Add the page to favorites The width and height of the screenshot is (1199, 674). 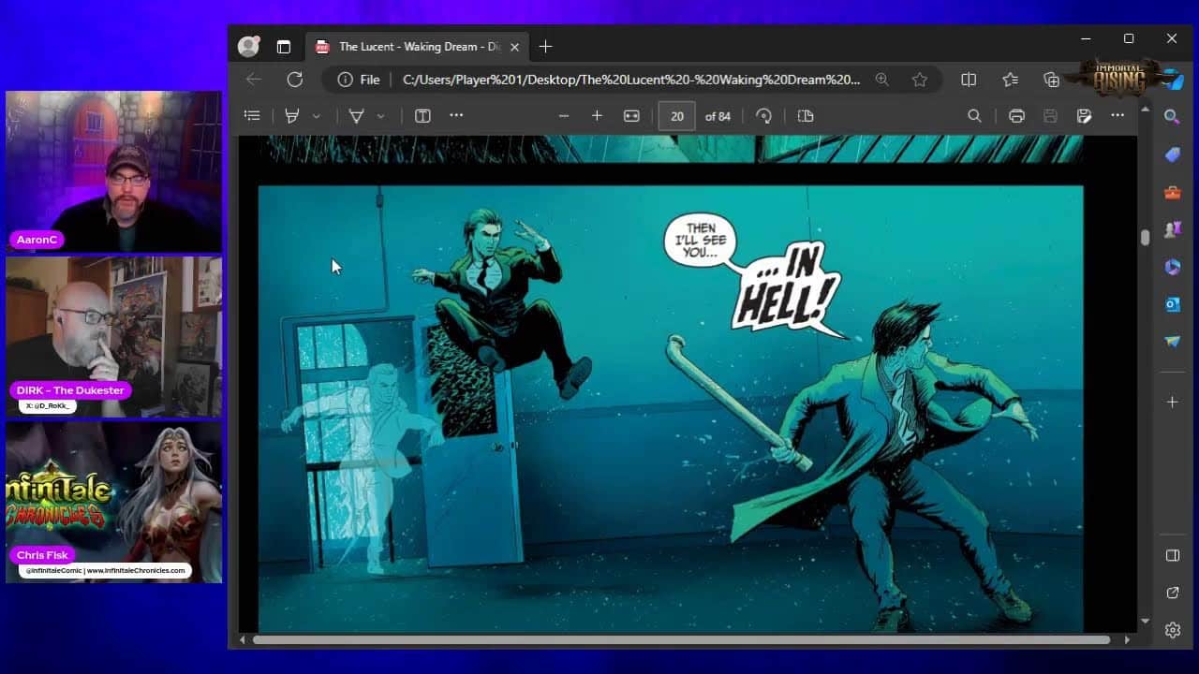(x=921, y=81)
